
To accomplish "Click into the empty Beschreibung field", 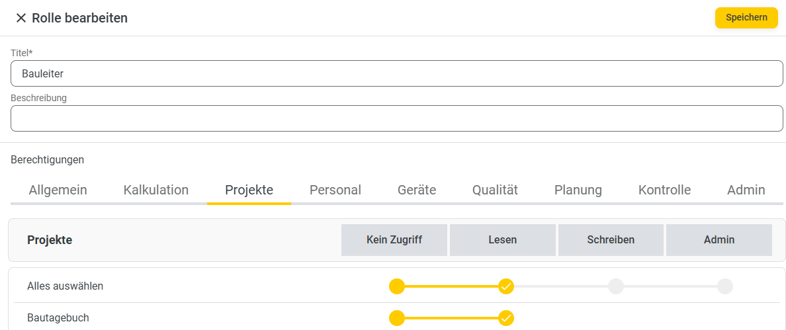I will (x=396, y=118).
